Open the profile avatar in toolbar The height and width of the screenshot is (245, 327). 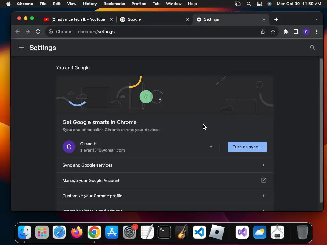pos(306,32)
